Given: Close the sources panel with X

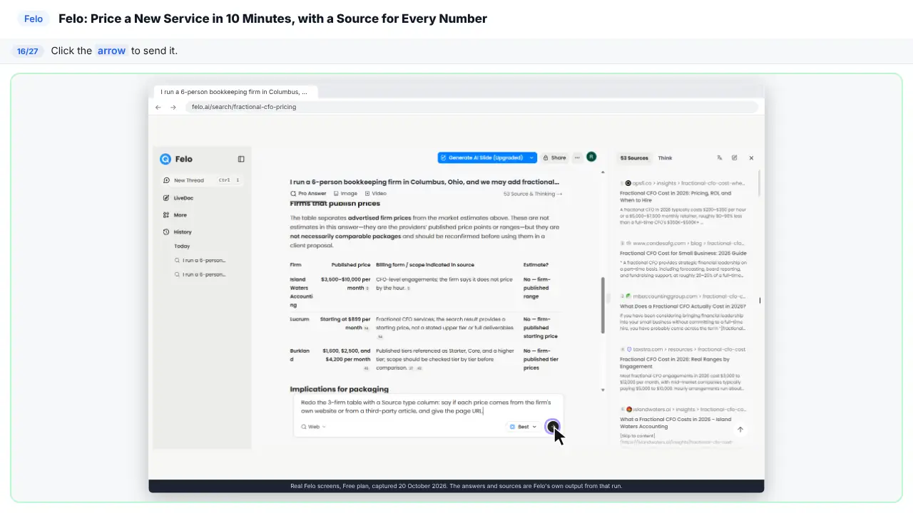Looking at the screenshot, I should tap(751, 158).
